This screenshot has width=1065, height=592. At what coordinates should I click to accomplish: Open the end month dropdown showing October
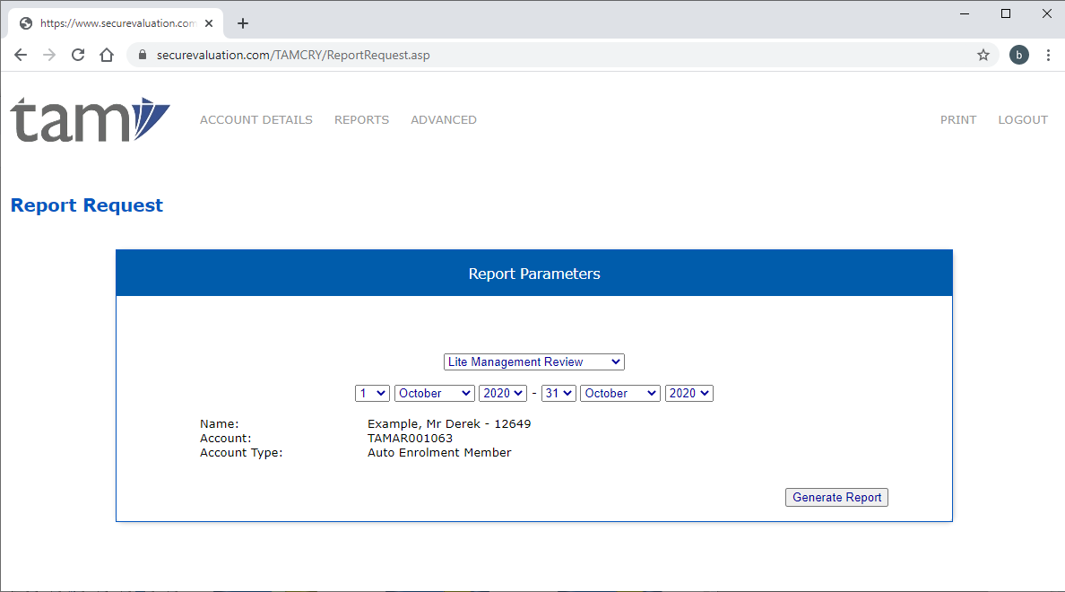[x=620, y=394]
